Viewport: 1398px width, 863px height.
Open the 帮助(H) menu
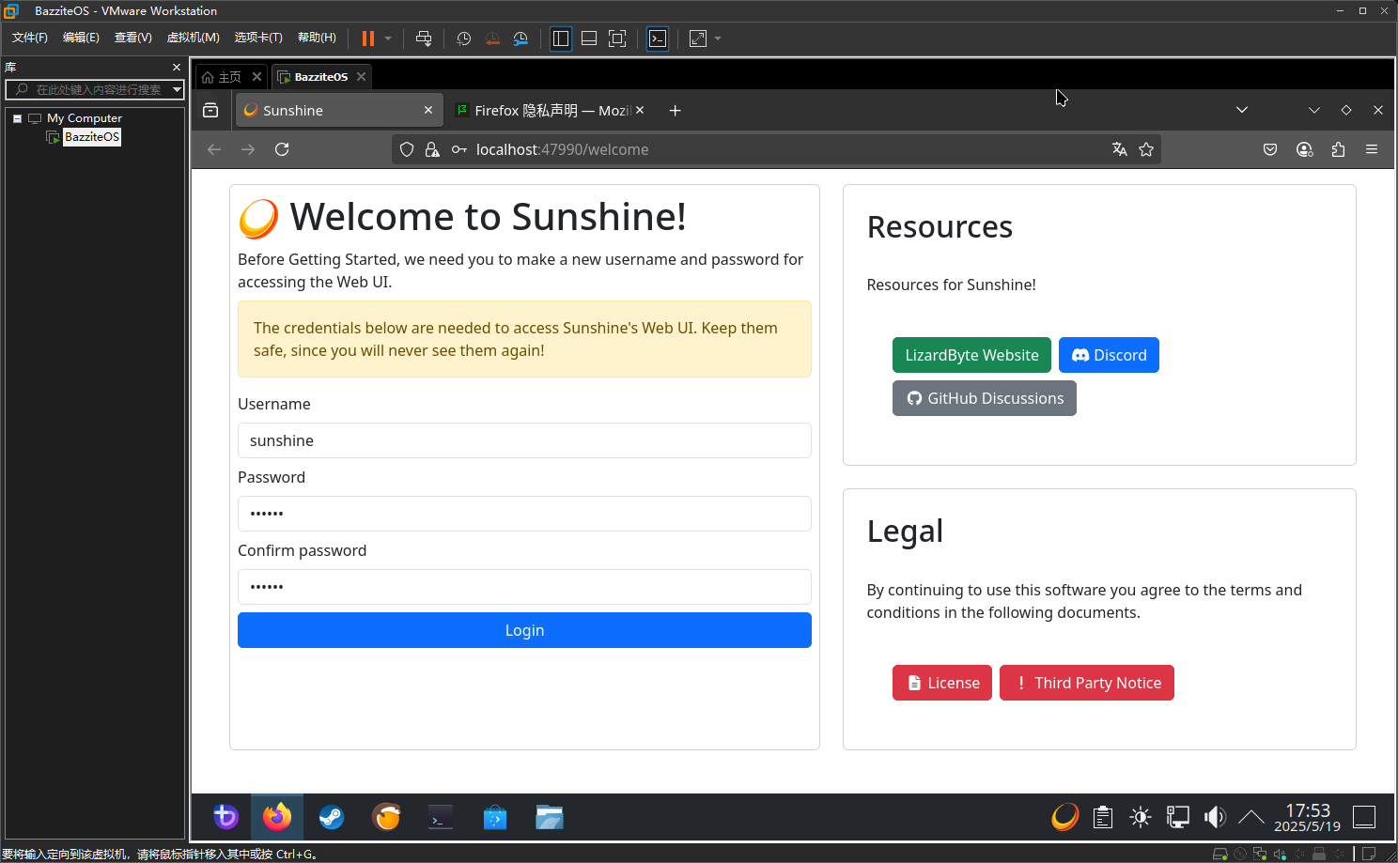[x=317, y=38]
